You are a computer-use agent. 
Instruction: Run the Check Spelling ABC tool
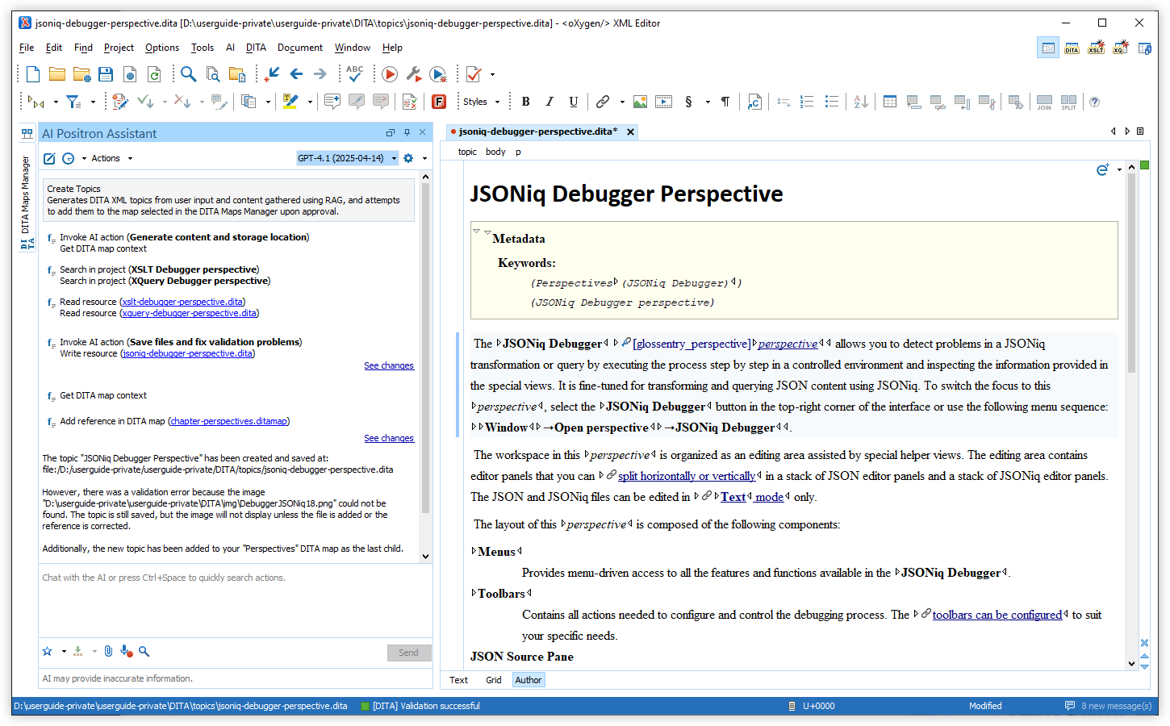tap(355, 74)
